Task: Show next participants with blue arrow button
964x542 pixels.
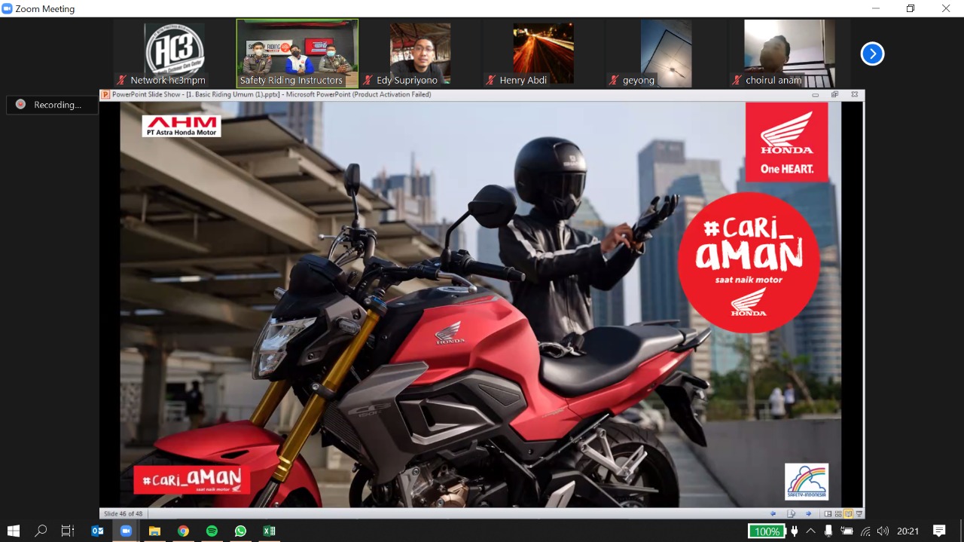Action: tap(872, 54)
